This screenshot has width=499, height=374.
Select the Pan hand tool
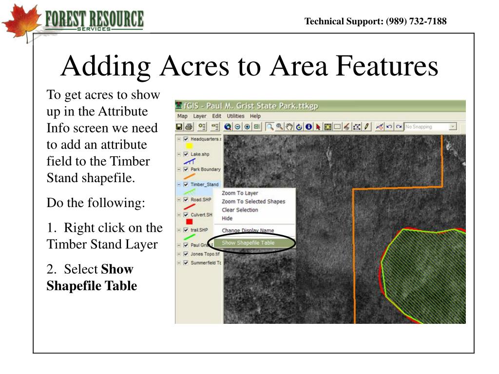click(x=289, y=127)
